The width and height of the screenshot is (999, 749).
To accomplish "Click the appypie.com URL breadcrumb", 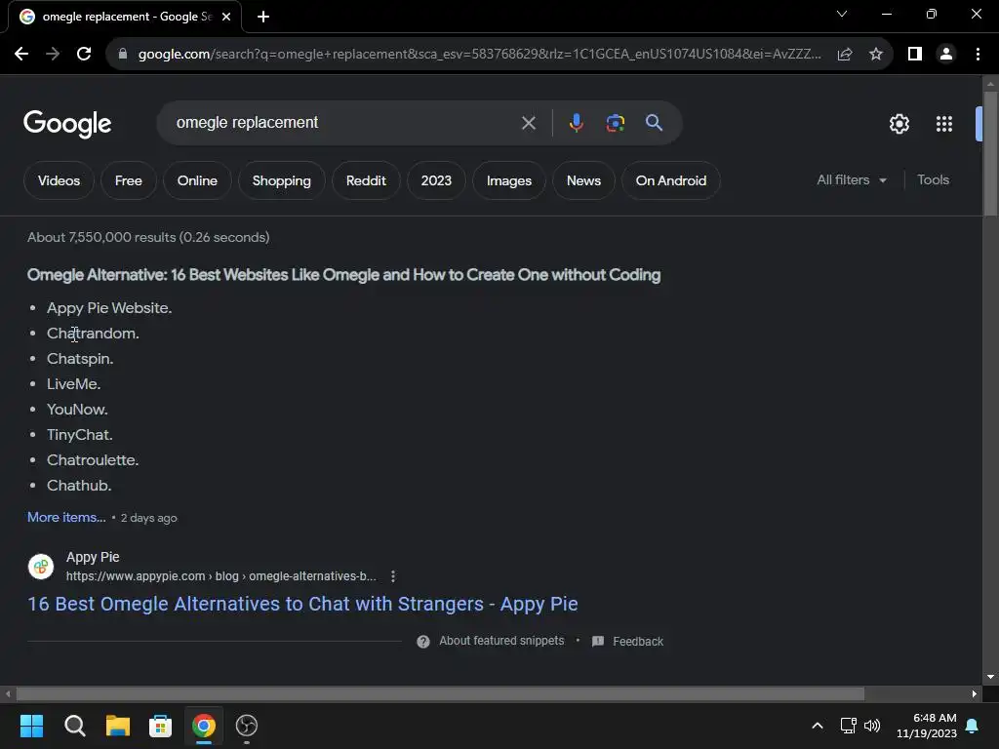I will 221,576.
